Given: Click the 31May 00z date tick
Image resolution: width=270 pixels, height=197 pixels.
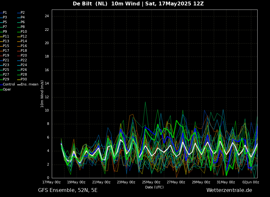Looking at the screenshot, I should (226, 182).
